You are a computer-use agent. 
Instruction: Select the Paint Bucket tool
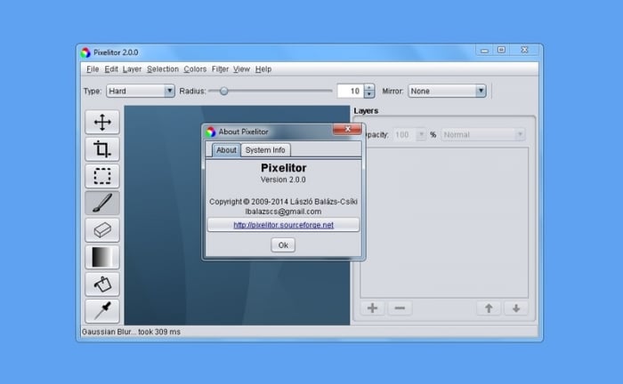point(102,284)
